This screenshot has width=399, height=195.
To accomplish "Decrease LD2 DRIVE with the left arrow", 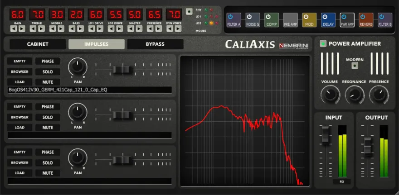I will click(x=111, y=29).
